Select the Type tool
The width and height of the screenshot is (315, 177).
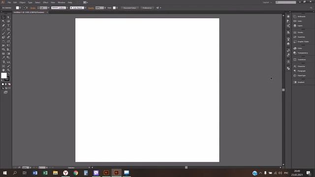tap(8, 26)
